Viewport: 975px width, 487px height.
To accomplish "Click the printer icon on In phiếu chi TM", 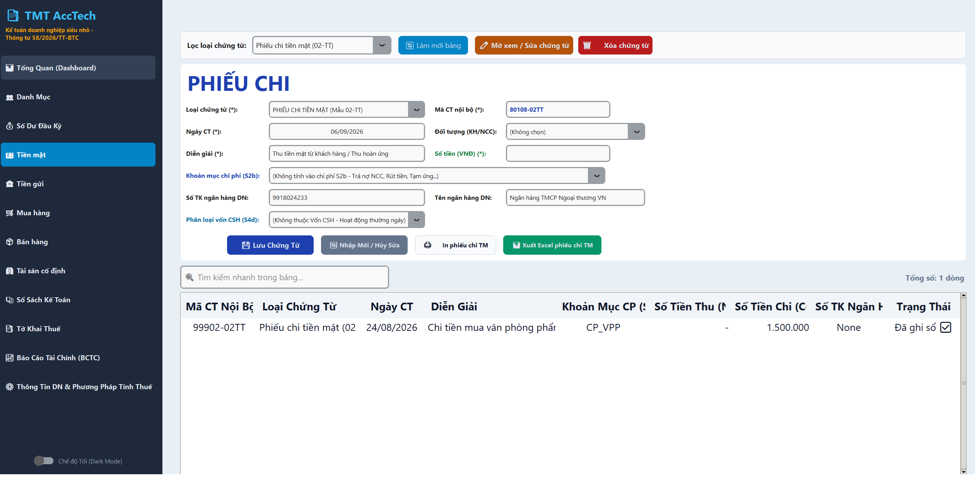I will 427,245.
